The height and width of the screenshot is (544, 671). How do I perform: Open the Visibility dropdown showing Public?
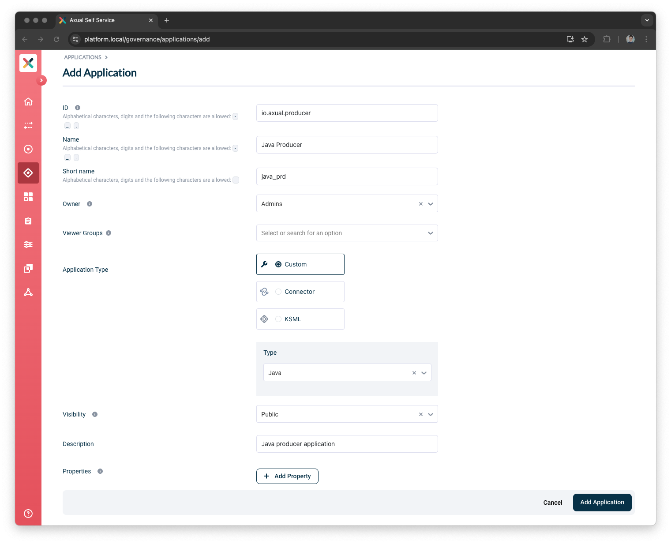[x=430, y=414]
